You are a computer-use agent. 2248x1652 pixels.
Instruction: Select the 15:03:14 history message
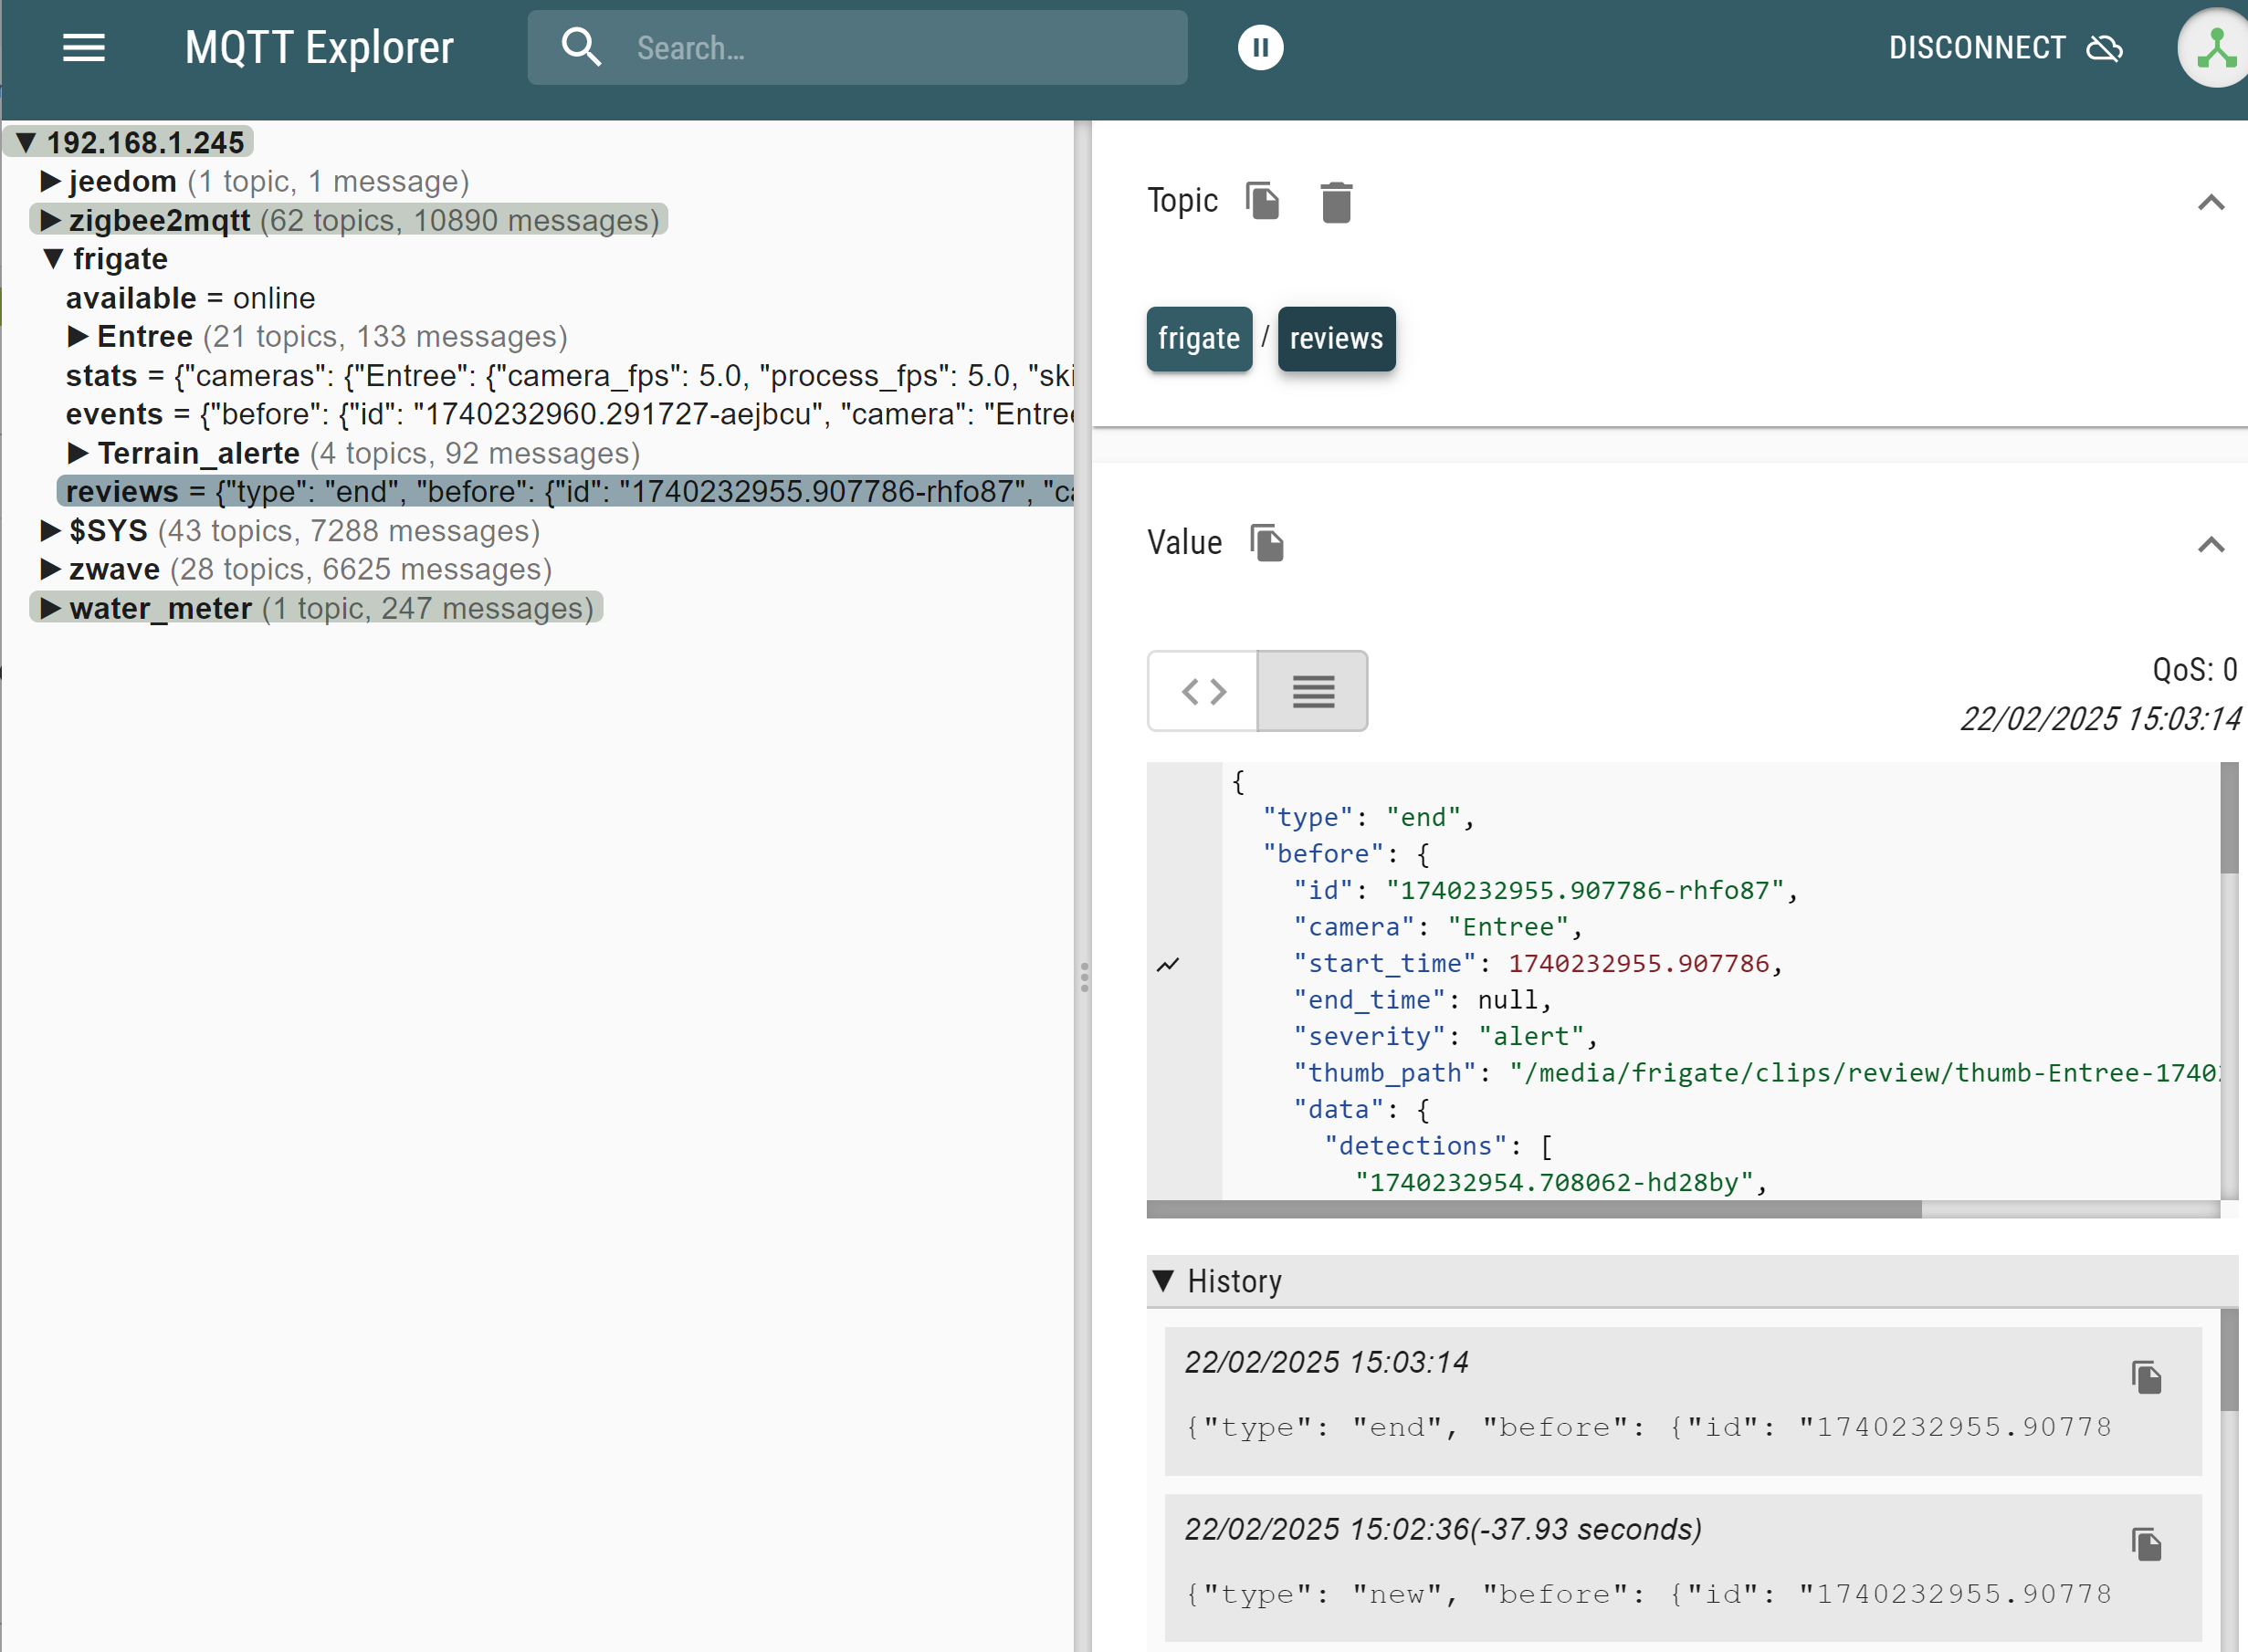click(x=1684, y=1401)
